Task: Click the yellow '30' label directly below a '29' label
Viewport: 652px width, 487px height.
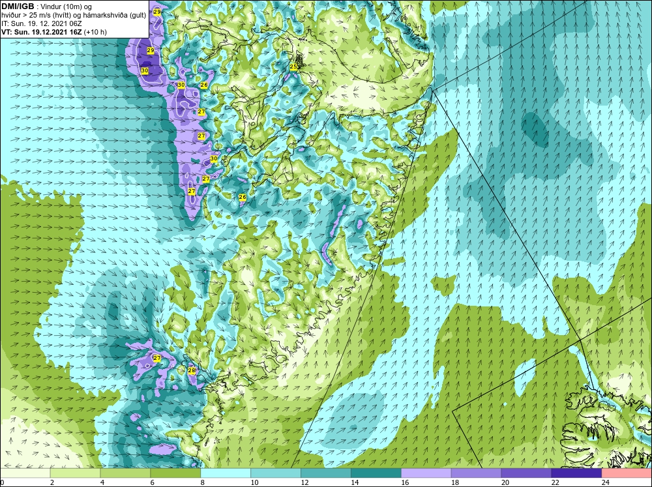Action: 145,70
